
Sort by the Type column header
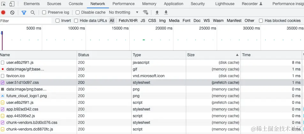pyautogui.click(x=159, y=55)
